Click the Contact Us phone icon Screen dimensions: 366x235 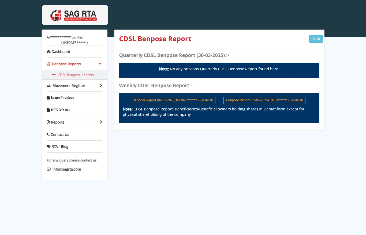[48, 134]
